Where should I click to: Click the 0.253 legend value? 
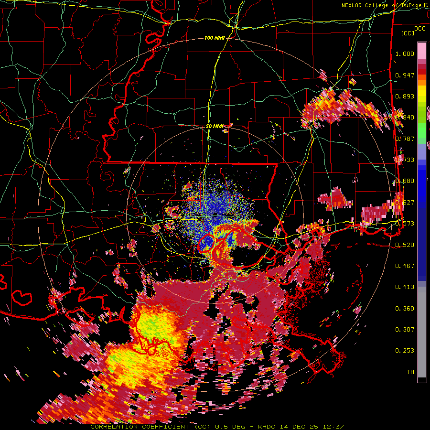[x=405, y=351]
